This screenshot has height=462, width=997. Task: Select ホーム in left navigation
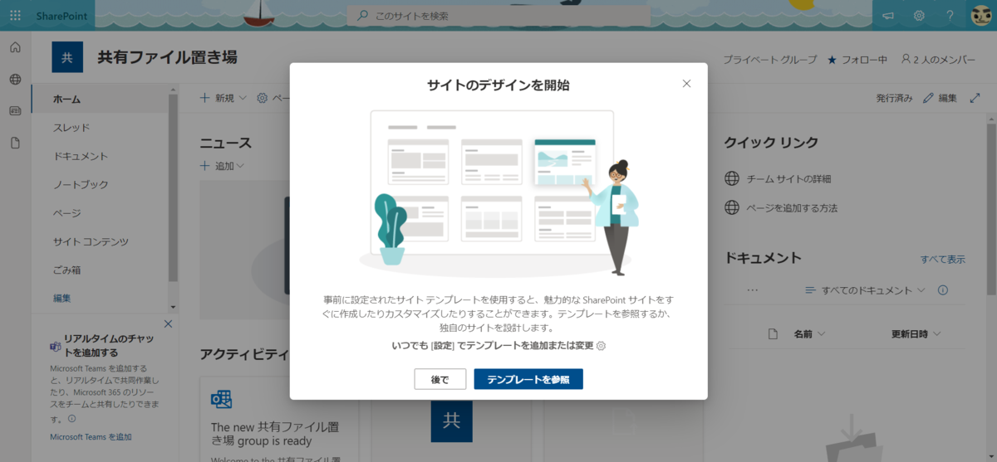100,100
